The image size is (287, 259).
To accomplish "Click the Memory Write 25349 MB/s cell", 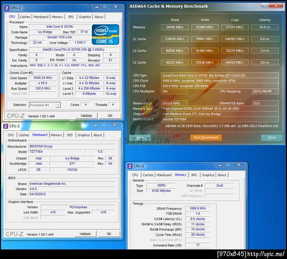I will pyautogui.click(x=205, y=27).
